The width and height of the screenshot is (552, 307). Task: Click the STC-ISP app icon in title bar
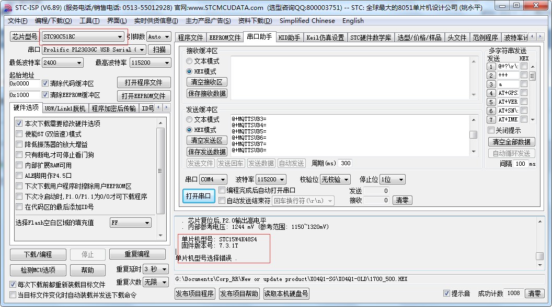point(8,7)
